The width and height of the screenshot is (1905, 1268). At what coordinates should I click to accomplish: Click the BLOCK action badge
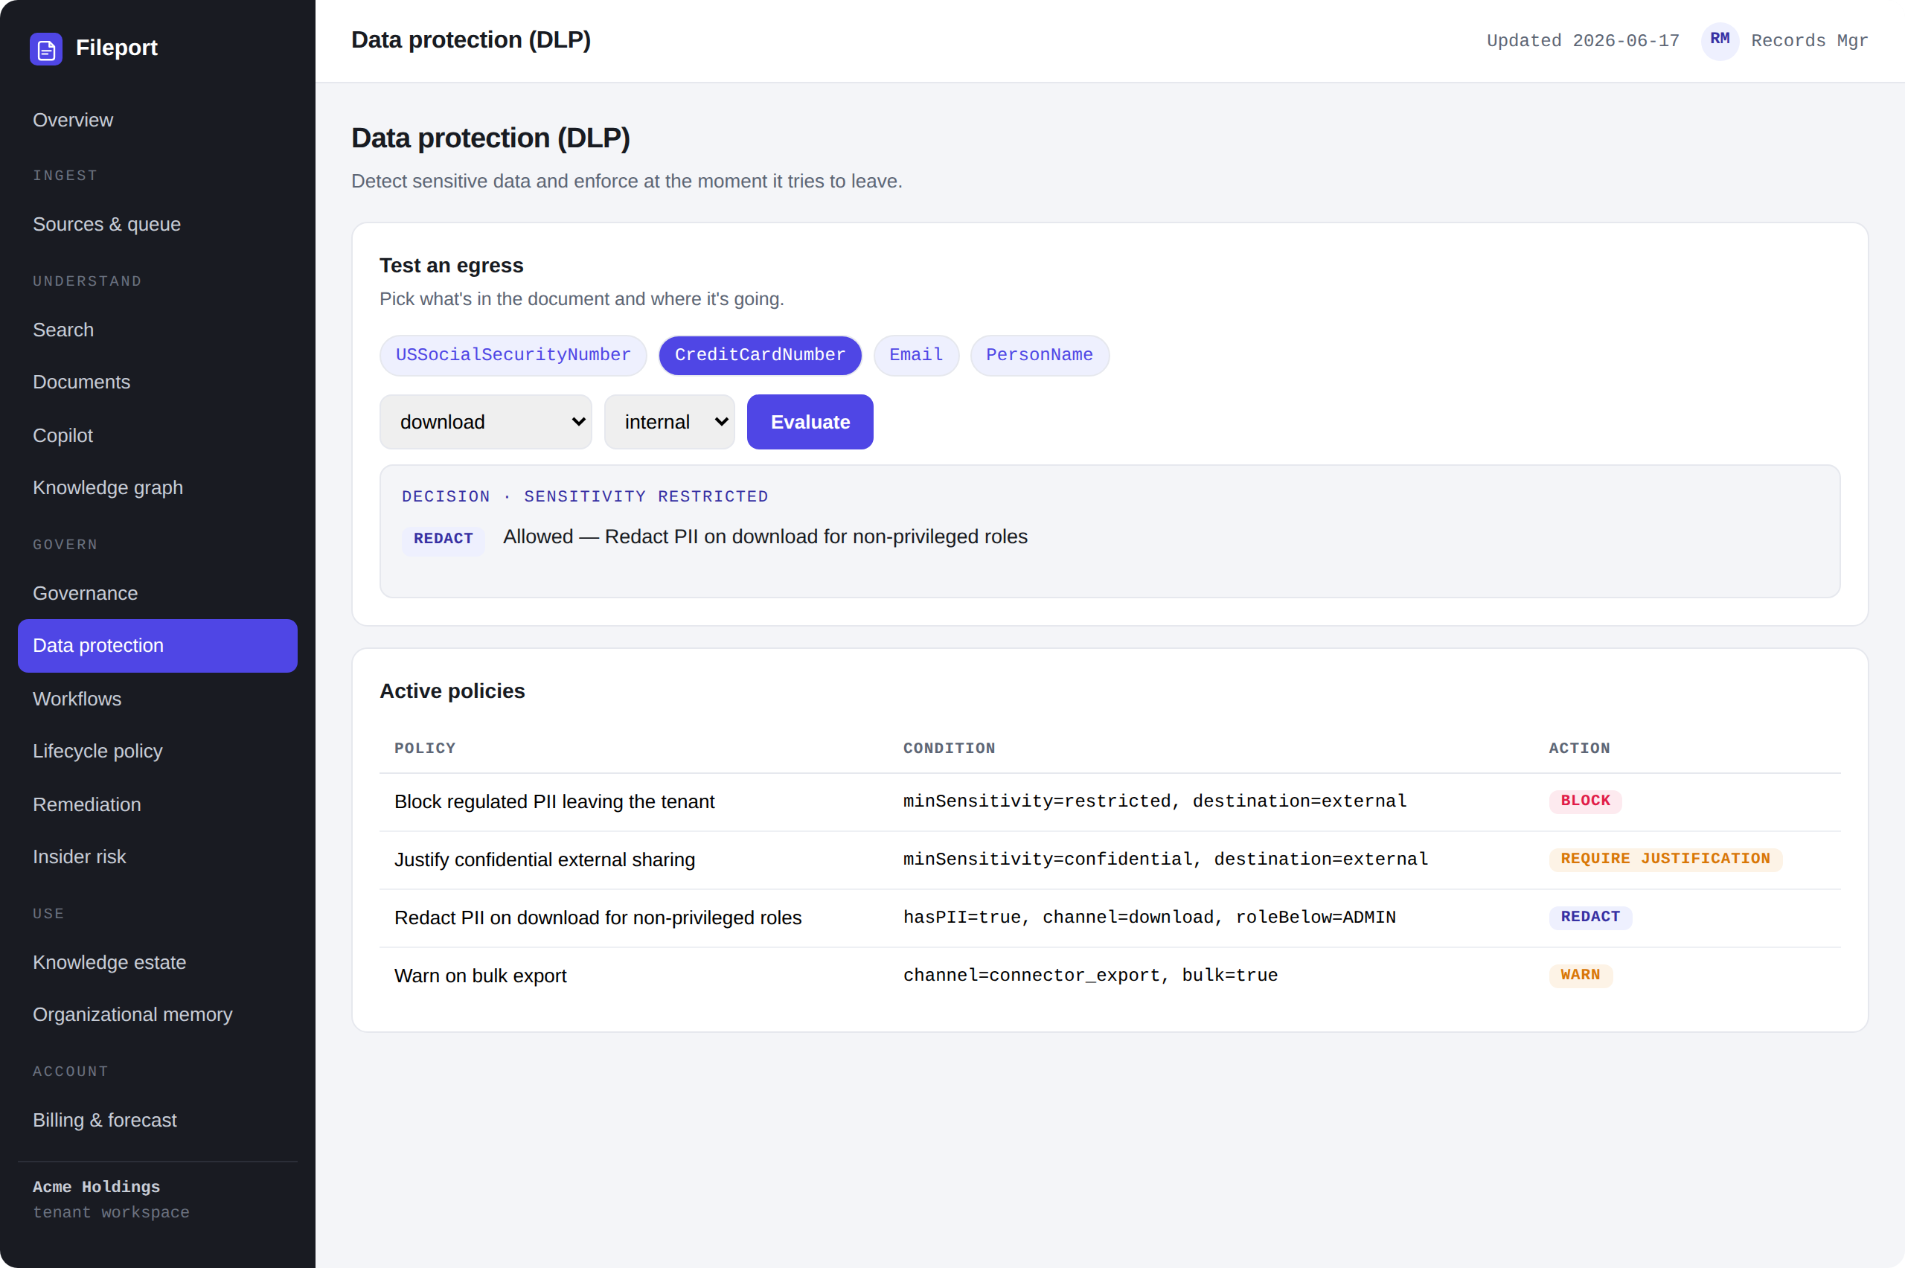click(1585, 801)
